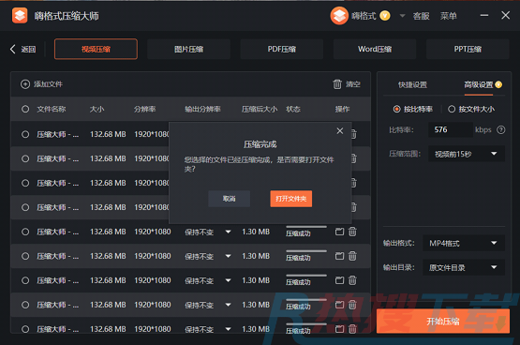The height and width of the screenshot is (345, 520).
Task: Click the gold VIP badge beside 嗨格式
Action: pos(385,16)
